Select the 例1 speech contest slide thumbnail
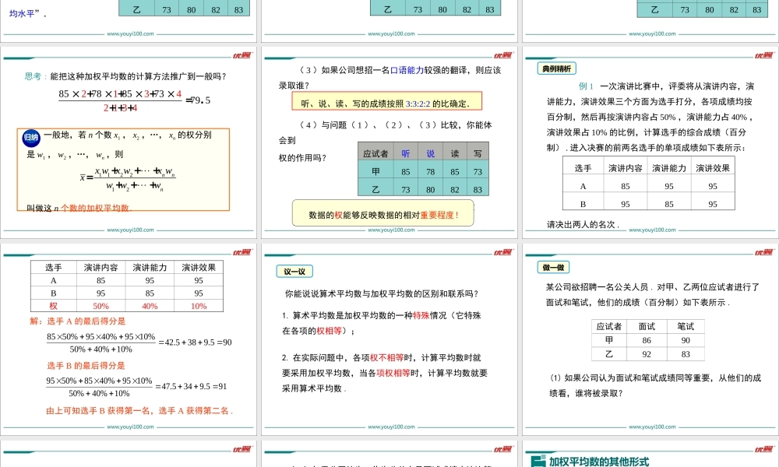779x467 pixels. tap(651, 140)
